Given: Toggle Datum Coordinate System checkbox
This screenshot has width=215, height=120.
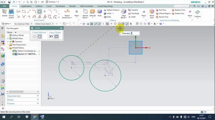Looking at the screenshot, I should point(13,51).
